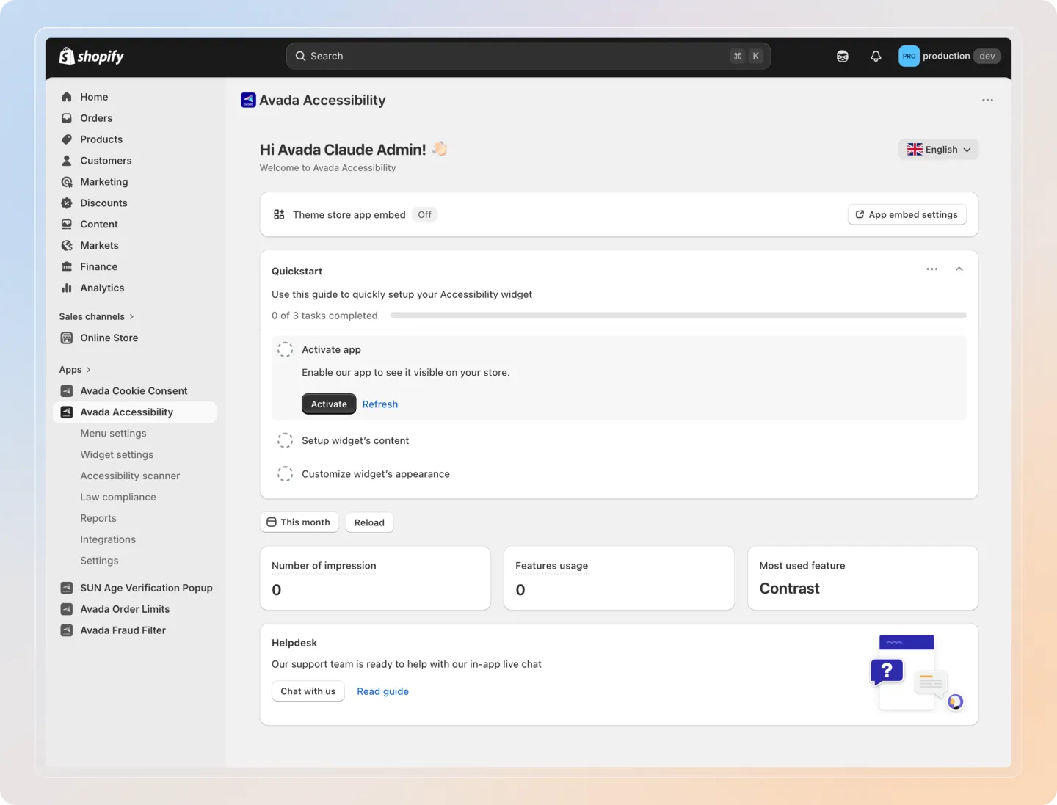
Task: Click the Activate button
Action: pos(329,404)
